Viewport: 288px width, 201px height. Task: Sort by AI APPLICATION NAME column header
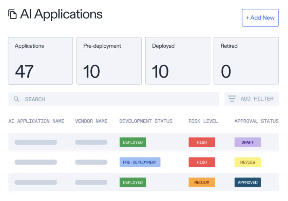(37, 121)
